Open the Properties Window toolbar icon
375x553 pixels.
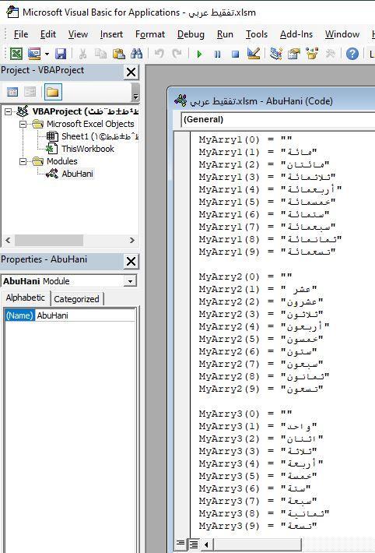pos(294,54)
